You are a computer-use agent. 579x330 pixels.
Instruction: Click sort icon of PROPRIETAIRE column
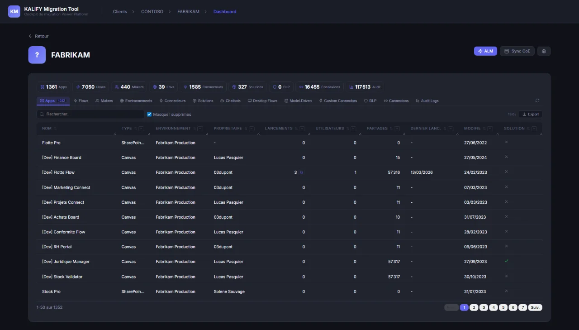point(246,129)
